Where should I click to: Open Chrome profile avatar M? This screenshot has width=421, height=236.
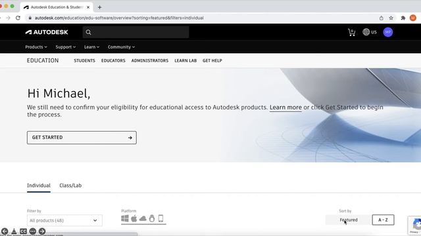413,18
